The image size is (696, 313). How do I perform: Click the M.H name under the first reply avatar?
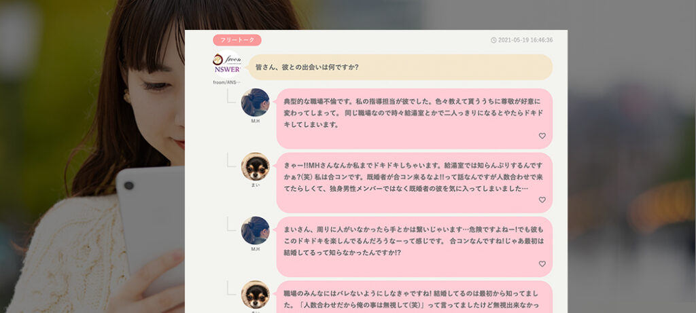(256, 121)
